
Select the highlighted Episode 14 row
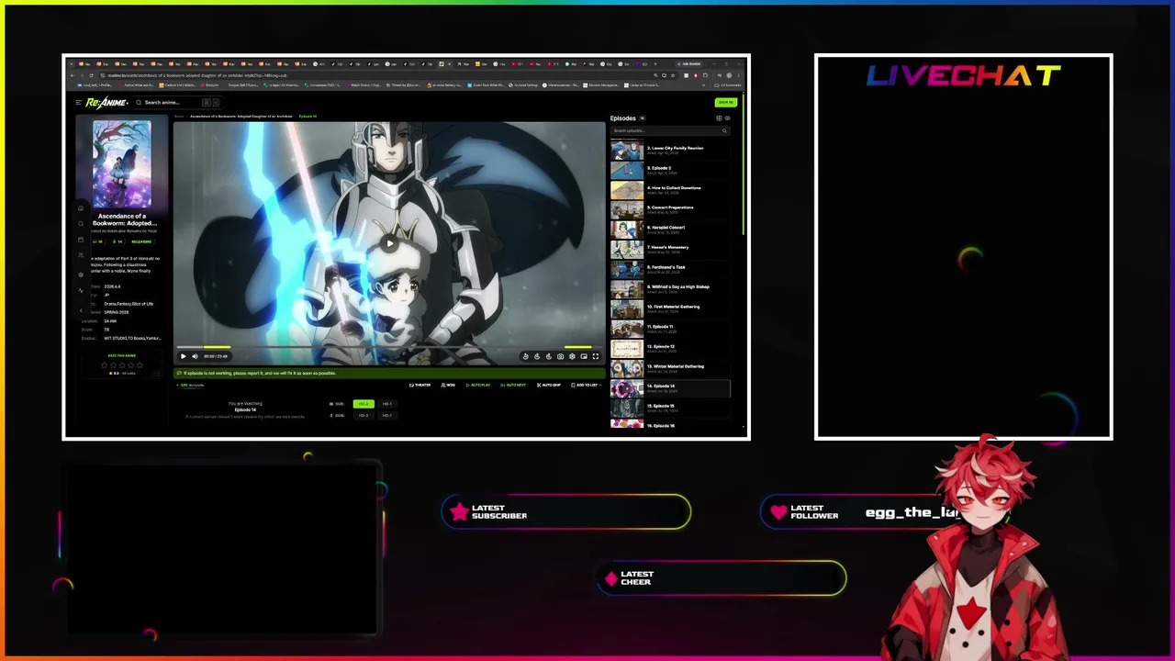point(670,388)
